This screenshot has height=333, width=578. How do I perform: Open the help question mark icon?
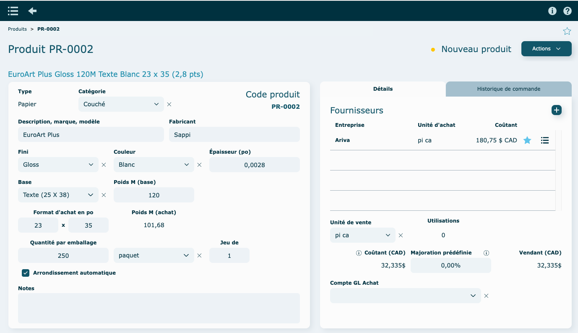click(x=568, y=11)
